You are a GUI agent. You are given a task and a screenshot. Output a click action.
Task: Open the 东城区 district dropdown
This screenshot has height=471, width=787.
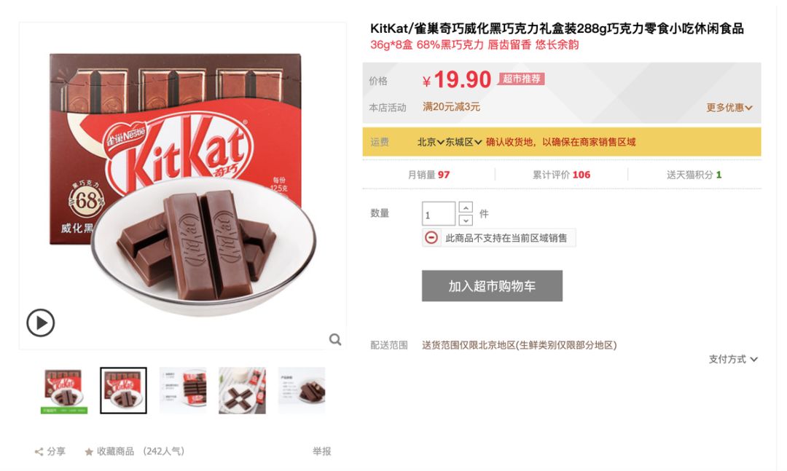463,142
